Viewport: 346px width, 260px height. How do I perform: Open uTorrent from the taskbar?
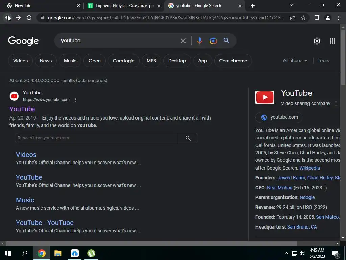tap(91, 253)
